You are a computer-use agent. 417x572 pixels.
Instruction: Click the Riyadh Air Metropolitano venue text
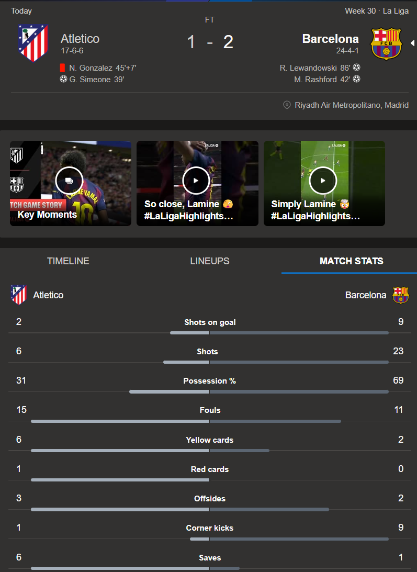pyautogui.click(x=352, y=105)
